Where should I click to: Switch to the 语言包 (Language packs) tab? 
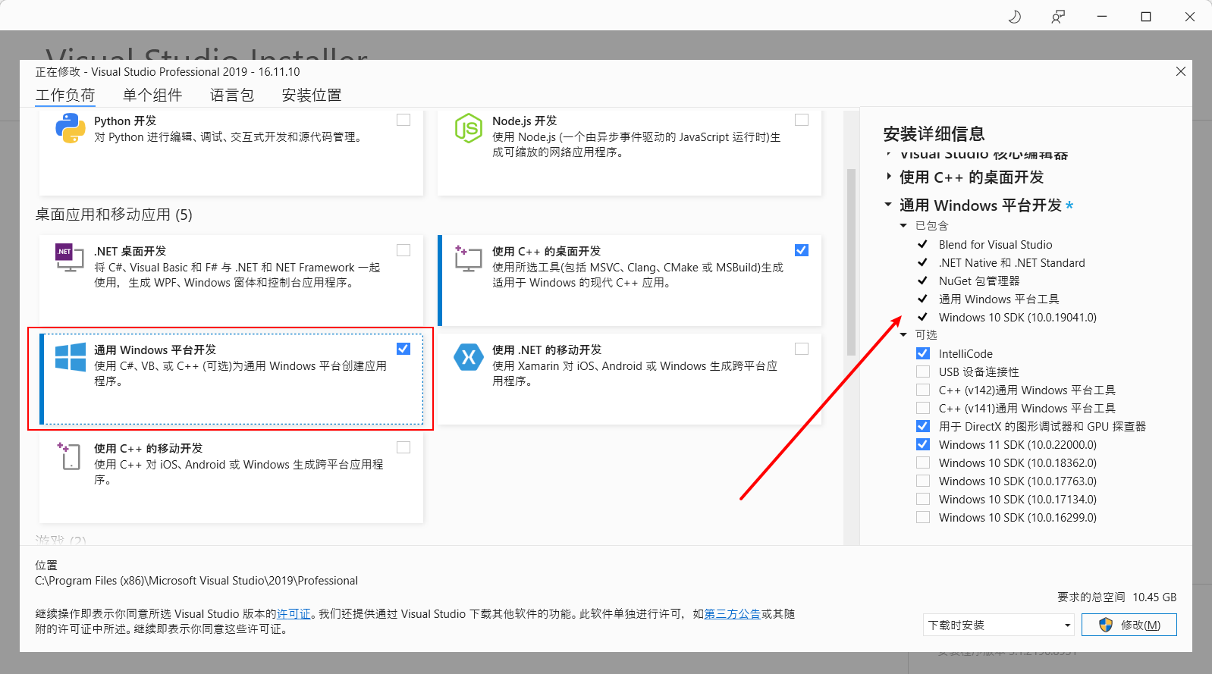pyautogui.click(x=232, y=95)
